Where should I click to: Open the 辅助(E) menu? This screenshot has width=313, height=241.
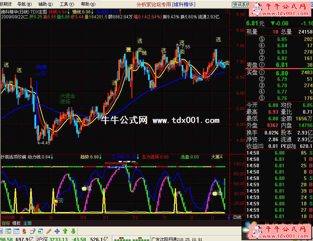(46, 4)
